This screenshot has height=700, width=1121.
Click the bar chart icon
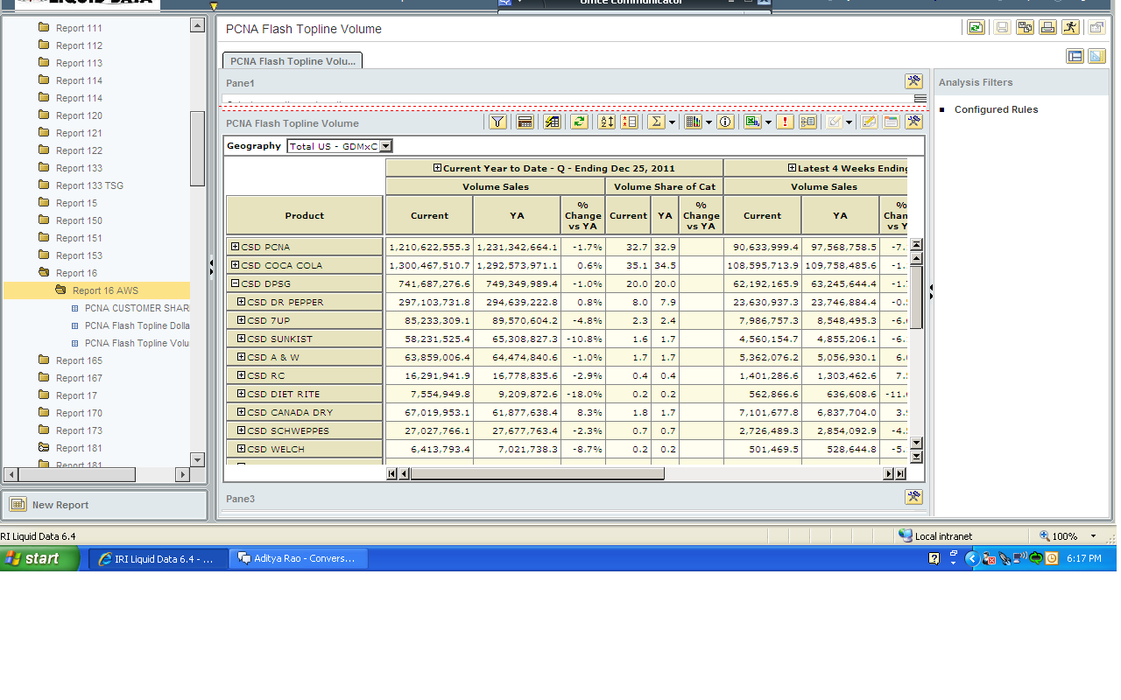694,122
